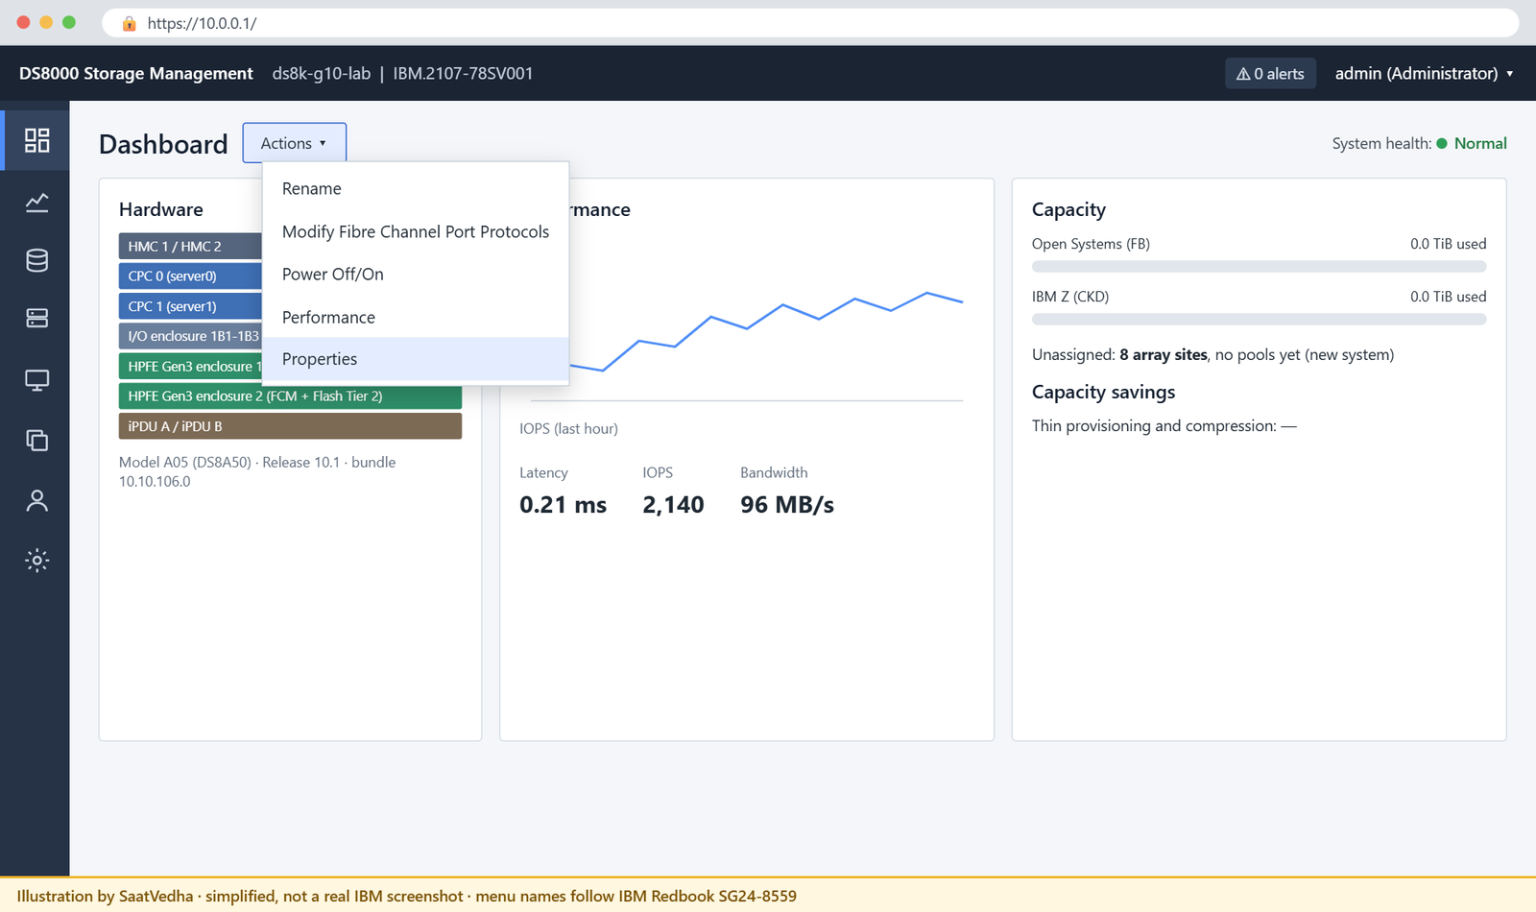Choose Power Off/On menu entry
Image resolution: width=1536 pixels, height=912 pixels.
tap(416, 275)
